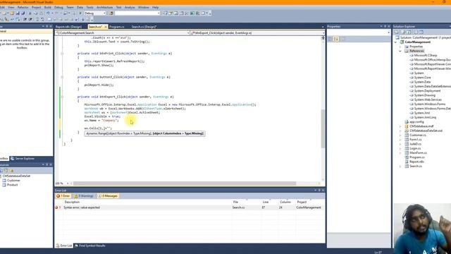This screenshot has height=254, width=451.
Task: Click the alphabetical sort icon in Properties
Action: [x=335, y=39]
